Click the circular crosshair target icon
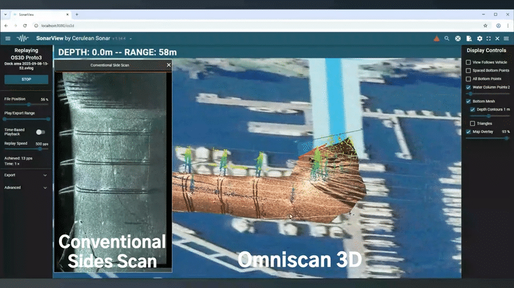Image resolution: width=514 pixels, height=288 pixels. pyautogui.click(x=458, y=39)
